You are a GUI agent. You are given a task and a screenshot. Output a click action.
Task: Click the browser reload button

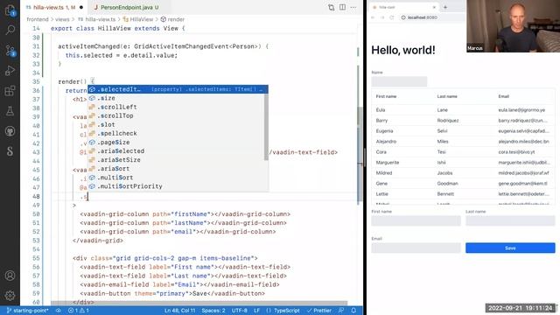[392, 17]
